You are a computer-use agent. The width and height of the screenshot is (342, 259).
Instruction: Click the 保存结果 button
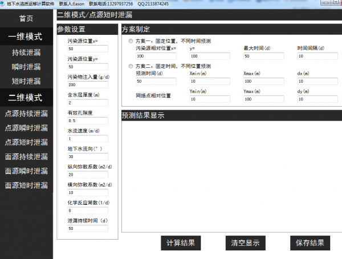[310, 243]
